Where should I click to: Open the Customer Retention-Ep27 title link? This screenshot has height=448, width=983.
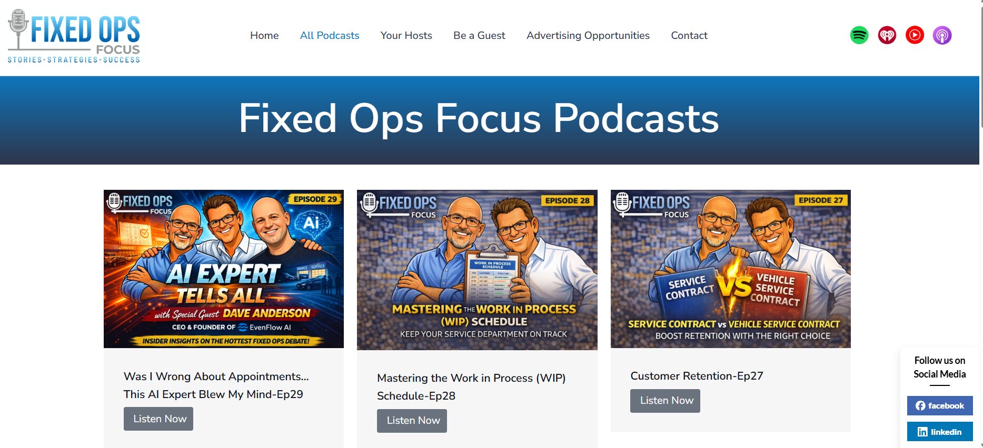[x=697, y=376]
